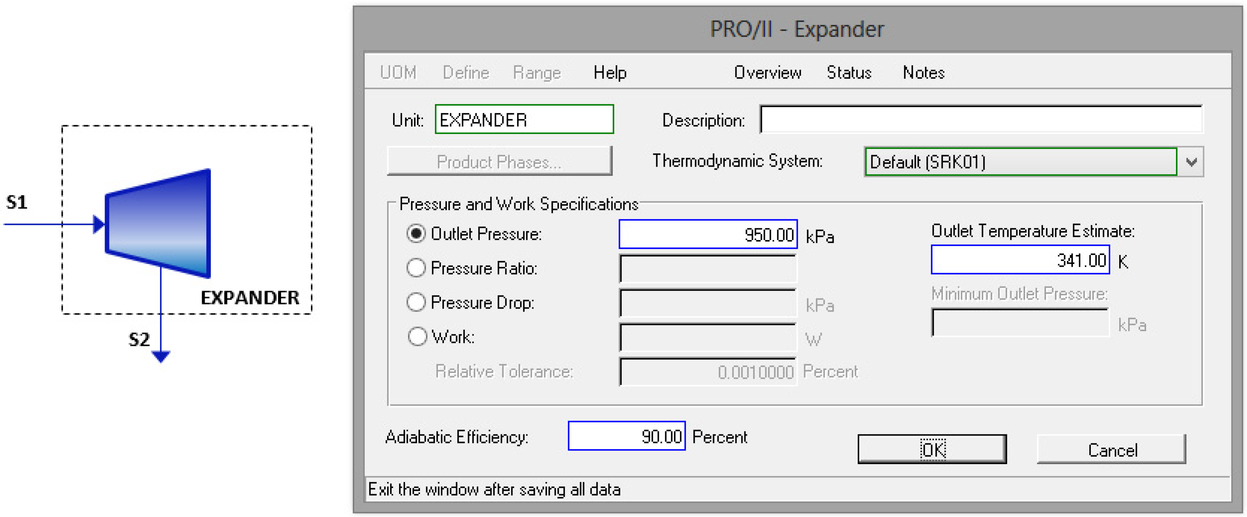Open the Help menu
1247x517 pixels.
(610, 72)
